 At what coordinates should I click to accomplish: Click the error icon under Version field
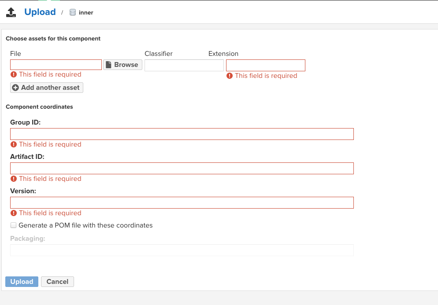coord(14,213)
